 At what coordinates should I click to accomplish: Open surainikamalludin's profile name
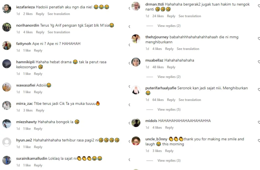pos(32,158)
